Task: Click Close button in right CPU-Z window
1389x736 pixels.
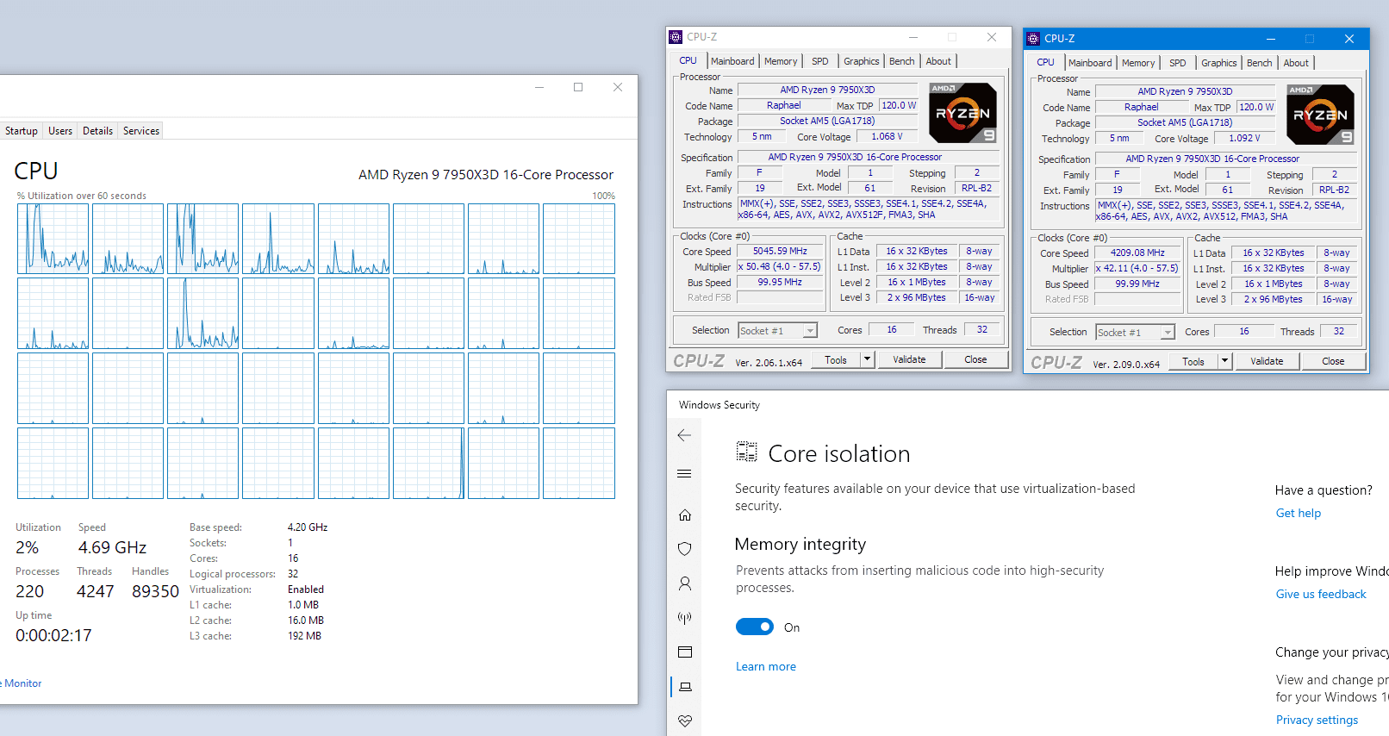Action: pyautogui.click(x=1333, y=361)
